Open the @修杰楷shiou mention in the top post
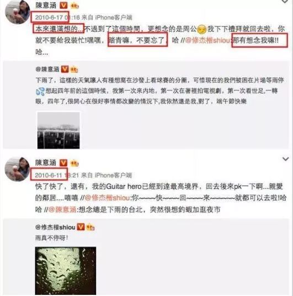 tap(207, 40)
